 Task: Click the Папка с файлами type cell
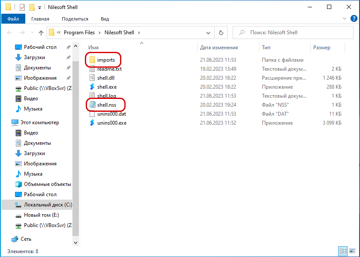point(282,60)
